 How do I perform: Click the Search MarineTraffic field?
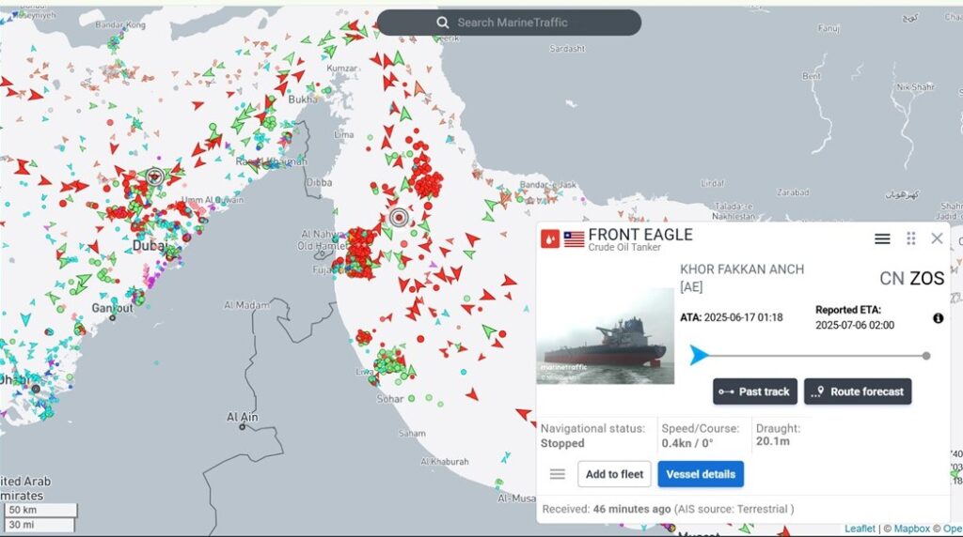(x=509, y=23)
